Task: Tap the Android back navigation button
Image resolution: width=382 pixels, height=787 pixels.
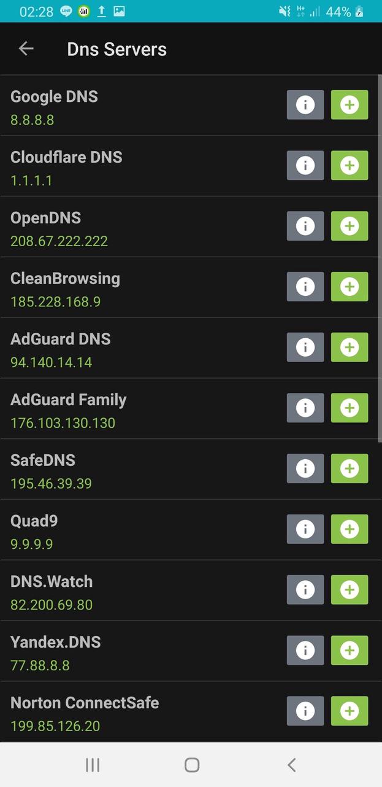Action: click(x=291, y=765)
